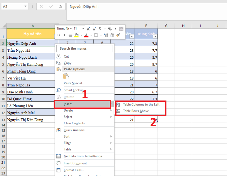Click the center align icon in mini toolbar
This screenshot has width=227, height=176.
(x=70, y=35)
